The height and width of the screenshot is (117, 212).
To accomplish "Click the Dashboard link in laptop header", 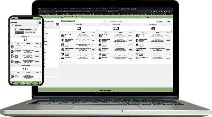I will pos(79,17).
